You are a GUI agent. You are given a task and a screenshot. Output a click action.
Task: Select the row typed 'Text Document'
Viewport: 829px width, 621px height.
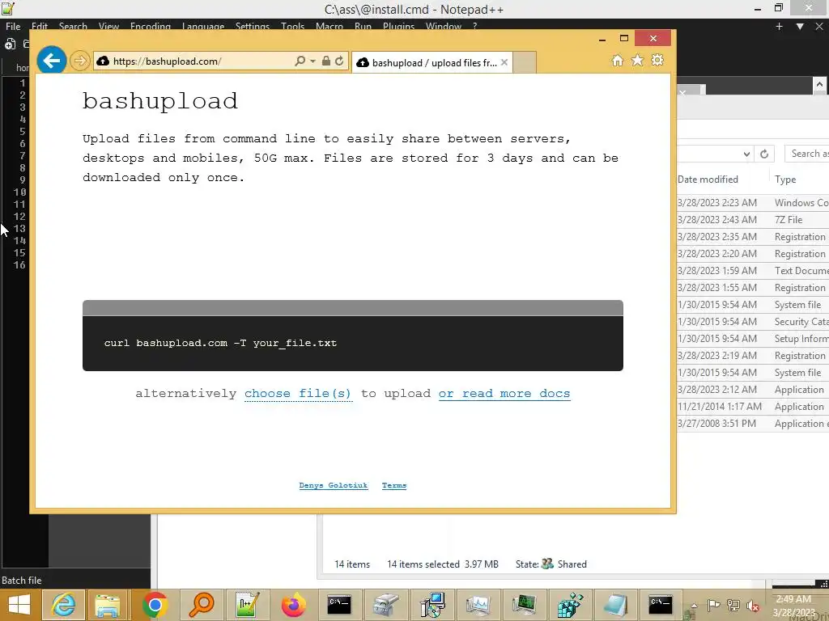click(x=753, y=270)
